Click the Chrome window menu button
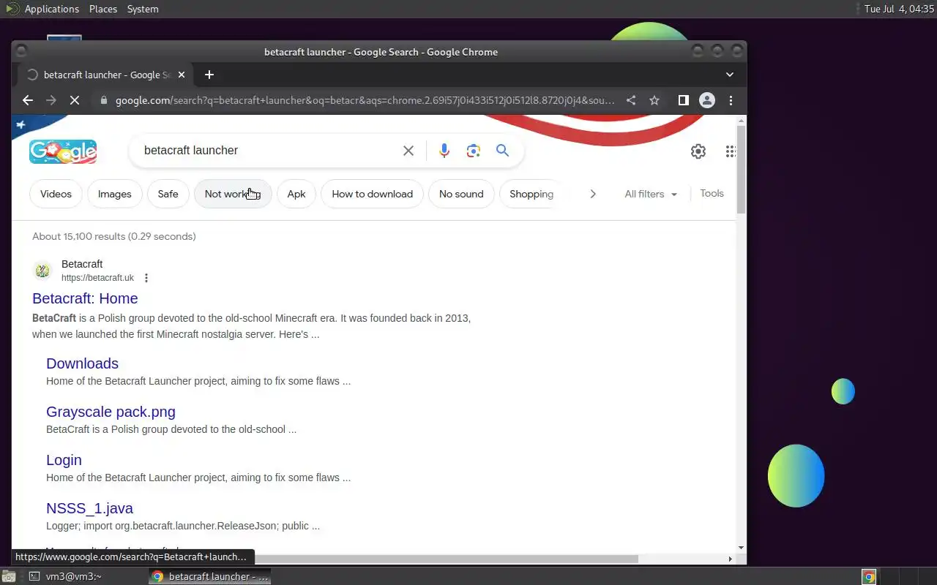This screenshot has width=937, height=585. point(21,51)
